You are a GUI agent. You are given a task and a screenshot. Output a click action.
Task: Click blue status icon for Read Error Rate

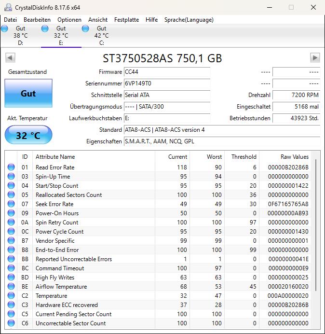11,167
